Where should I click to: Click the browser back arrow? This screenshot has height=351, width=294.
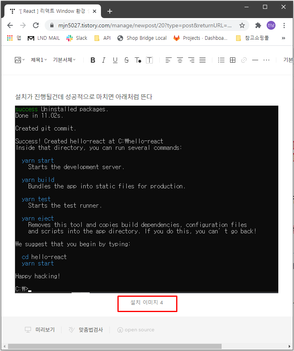tap(10, 25)
